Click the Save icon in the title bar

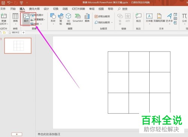point(3,3)
